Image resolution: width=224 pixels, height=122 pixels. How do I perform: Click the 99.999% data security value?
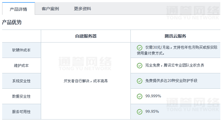pyautogui.click(x=153, y=96)
